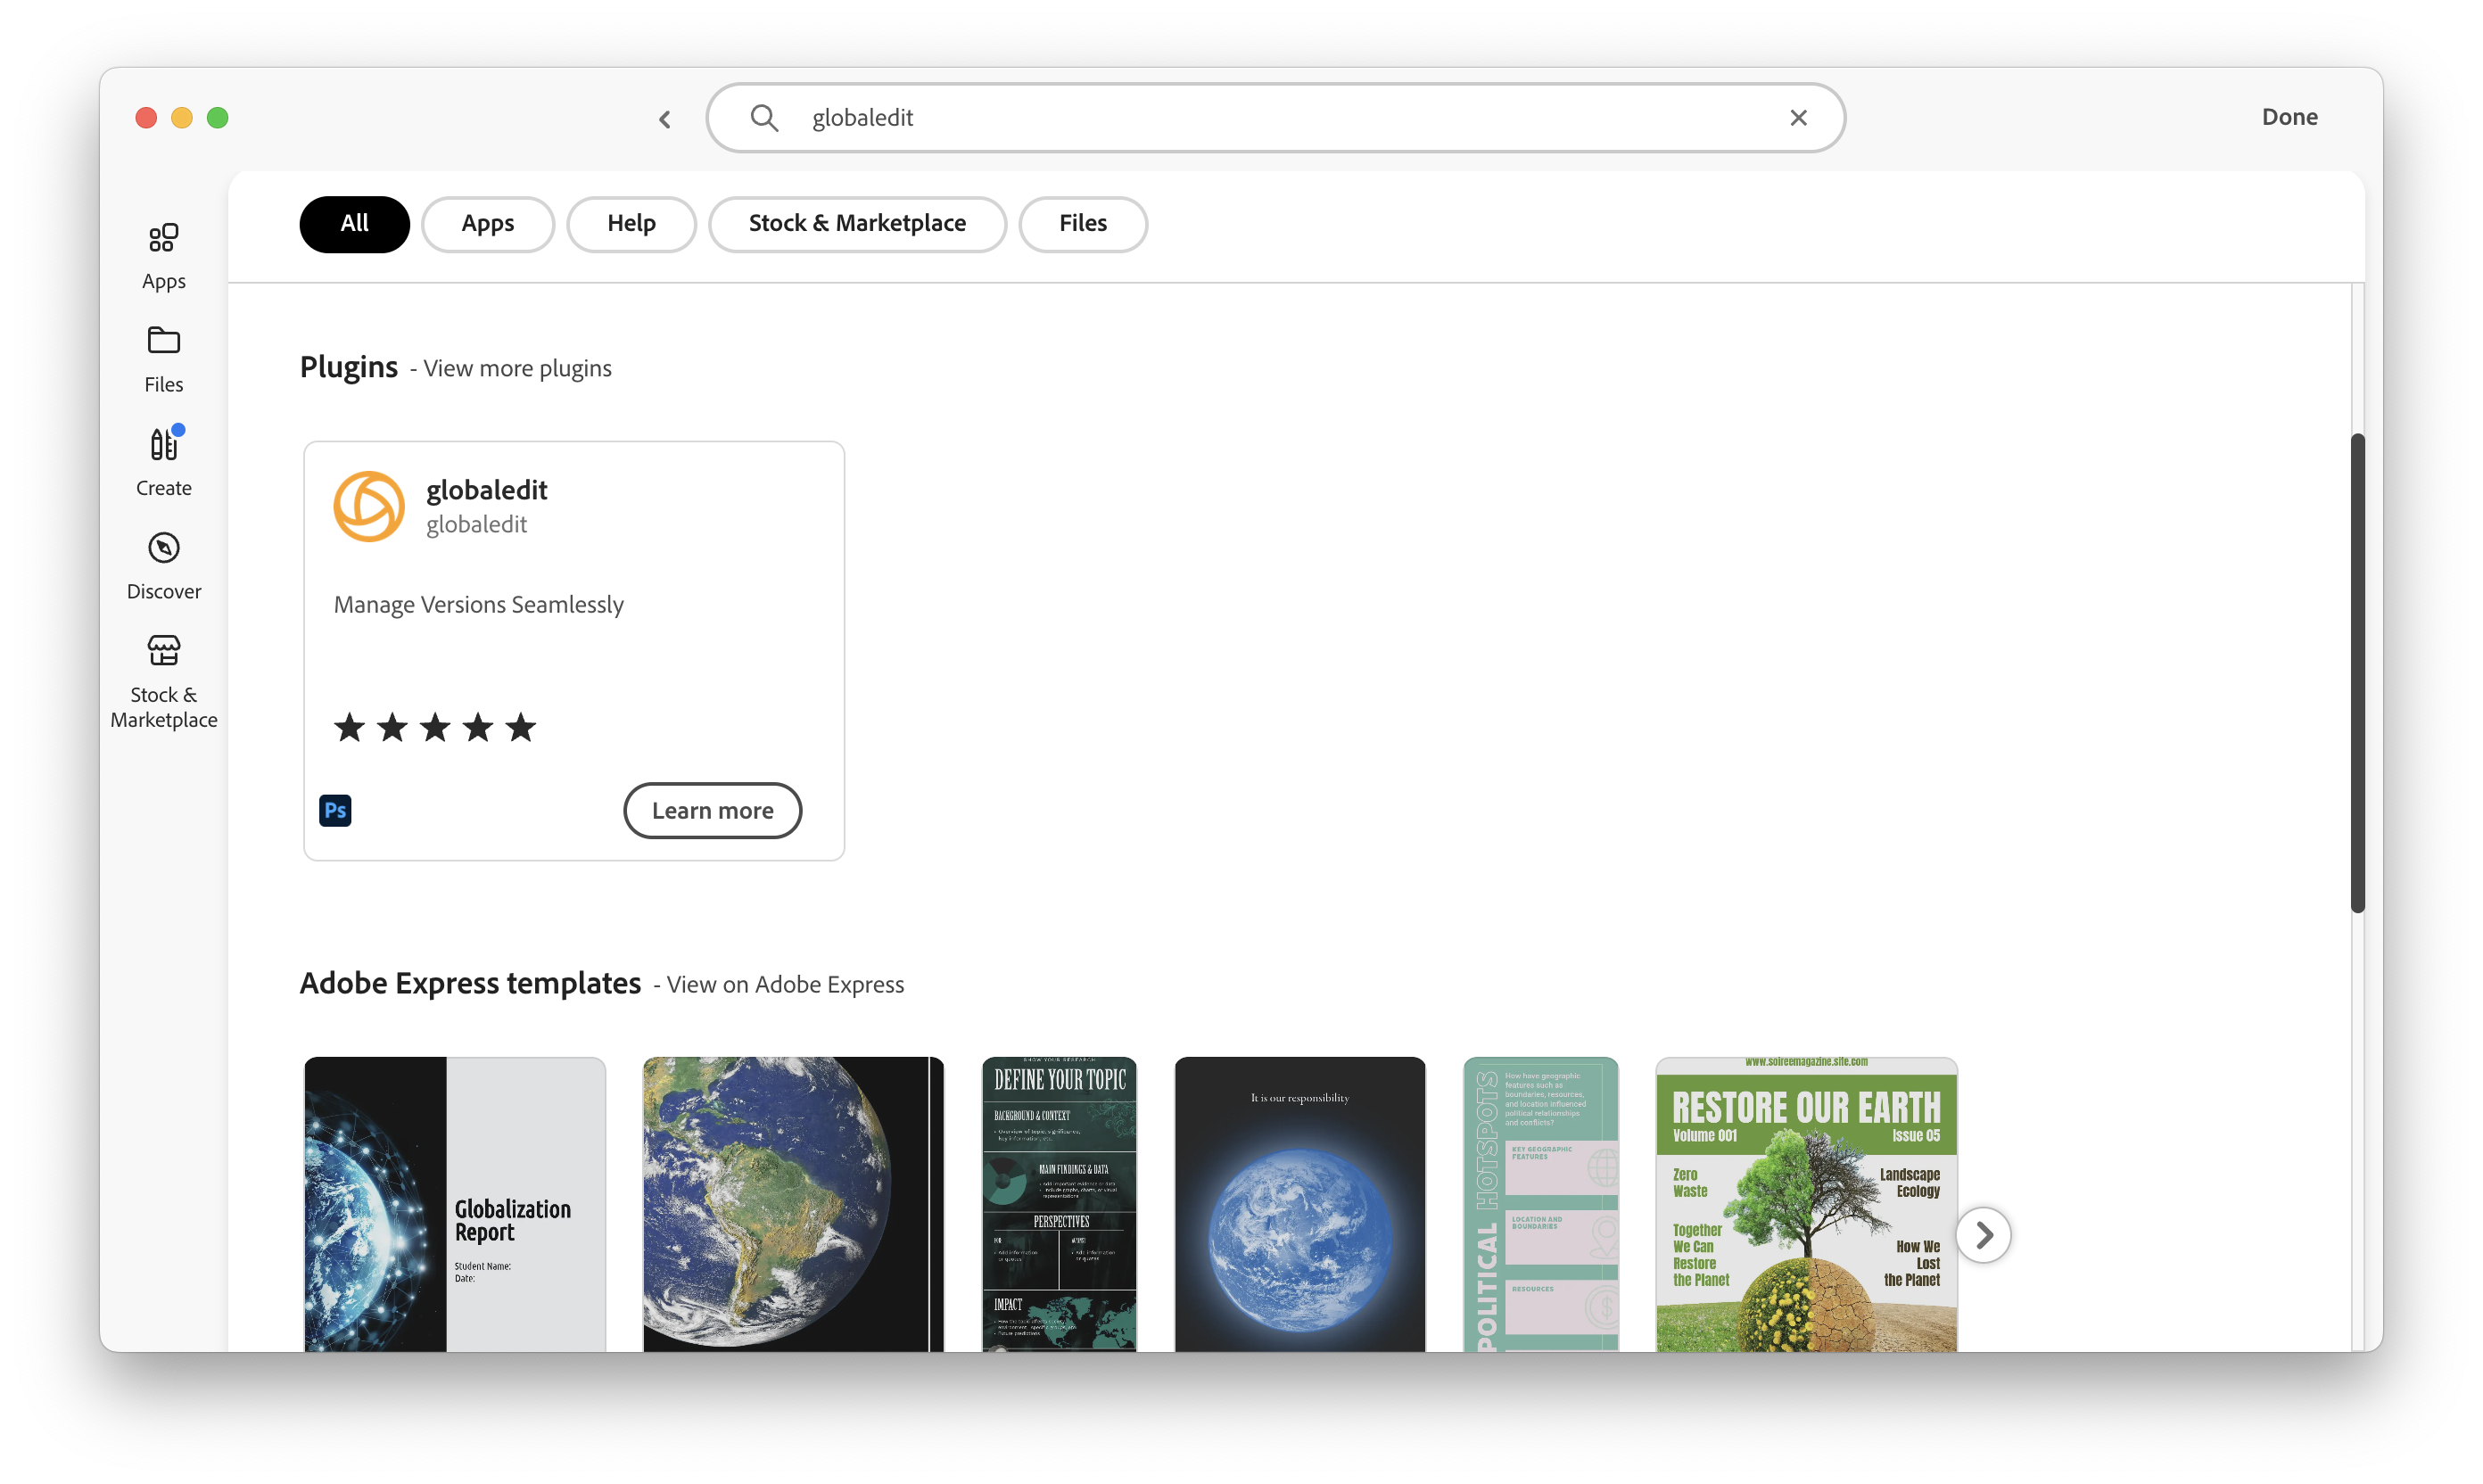Screen dimensions: 2483x1484
Task: Open the Earth satellite photo template
Action: [793, 1204]
